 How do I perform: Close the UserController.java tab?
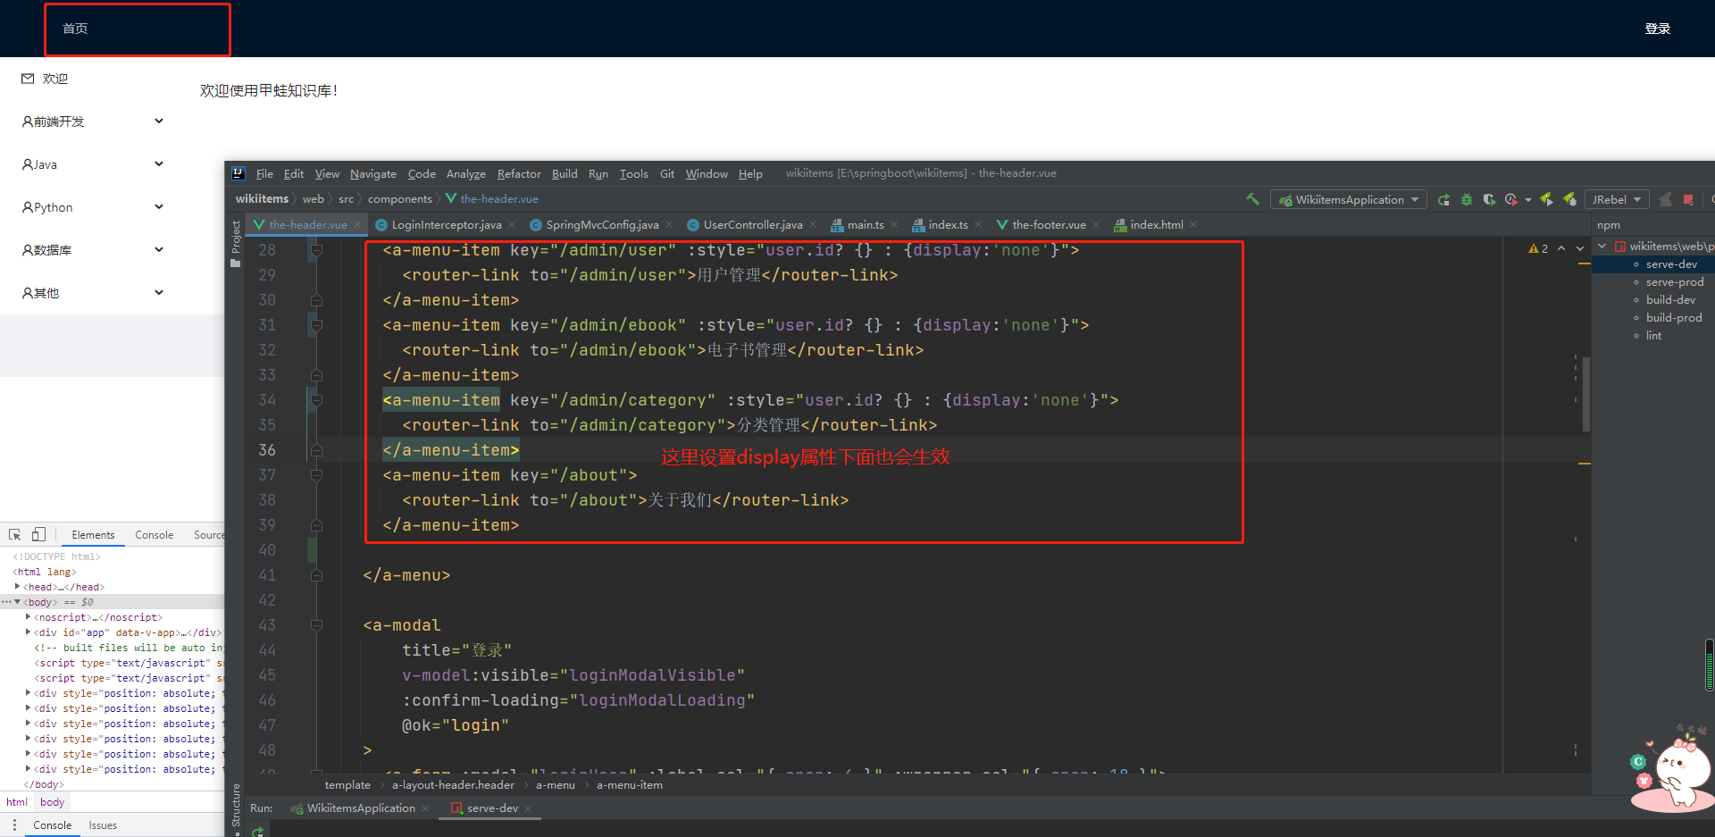click(813, 224)
